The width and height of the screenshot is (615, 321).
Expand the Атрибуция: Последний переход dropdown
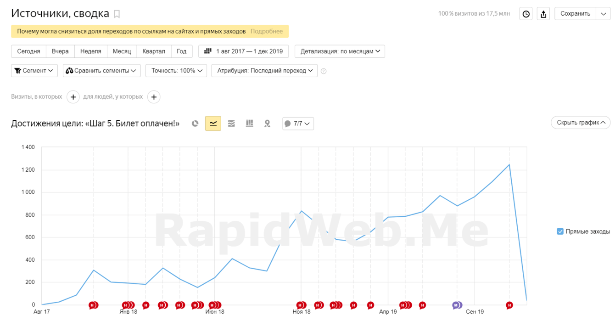tap(264, 71)
